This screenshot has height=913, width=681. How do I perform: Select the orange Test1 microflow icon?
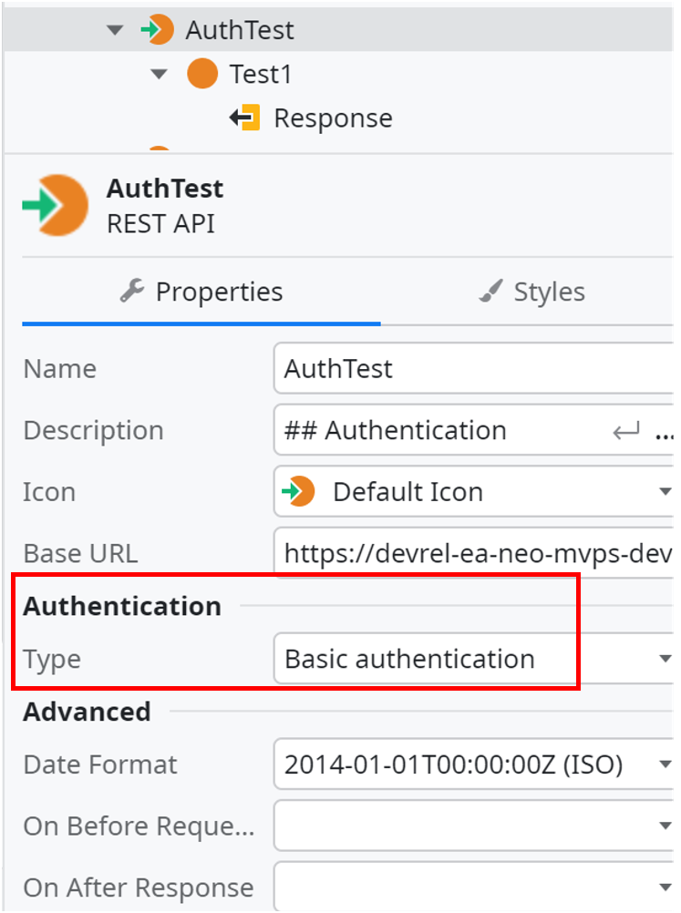click(202, 74)
